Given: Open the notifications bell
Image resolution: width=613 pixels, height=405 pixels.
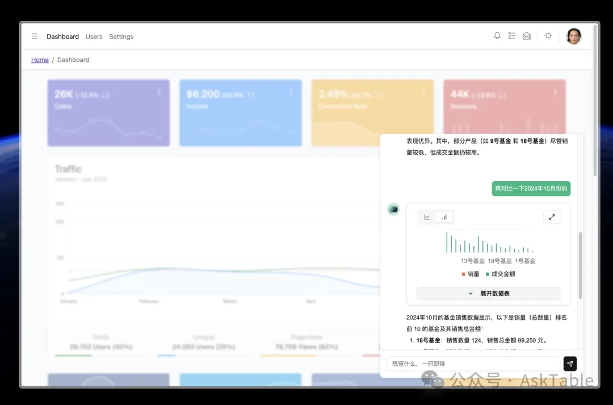Looking at the screenshot, I should point(497,36).
